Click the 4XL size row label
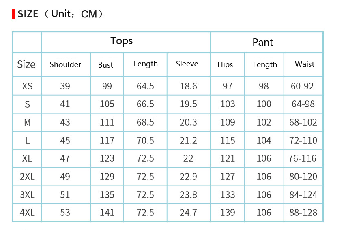Image resolution: width=346 pixels, height=230 pixels. 27,213
